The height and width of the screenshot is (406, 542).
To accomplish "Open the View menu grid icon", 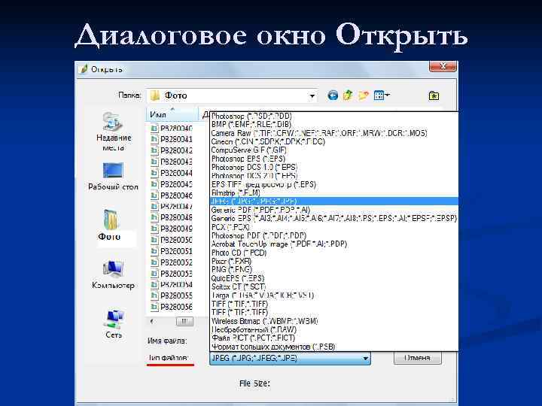I will (x=381, y=95).
